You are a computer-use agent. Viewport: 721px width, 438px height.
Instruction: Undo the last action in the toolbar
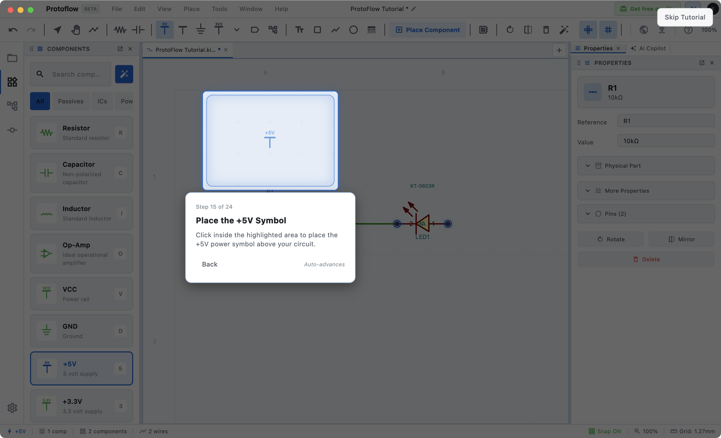13,30
